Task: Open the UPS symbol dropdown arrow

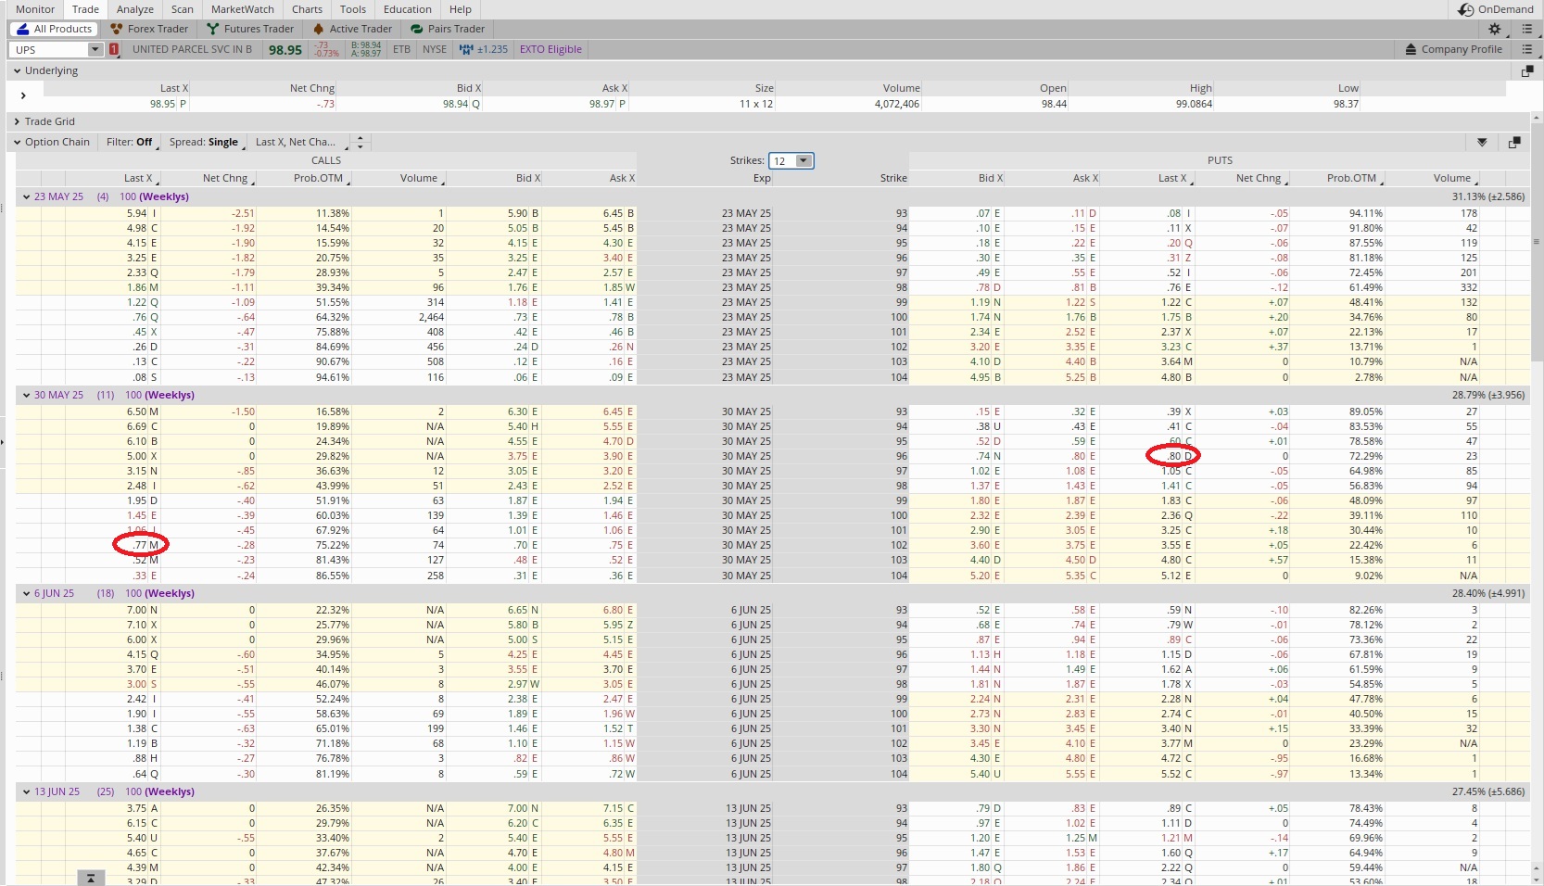Action: 95,49
